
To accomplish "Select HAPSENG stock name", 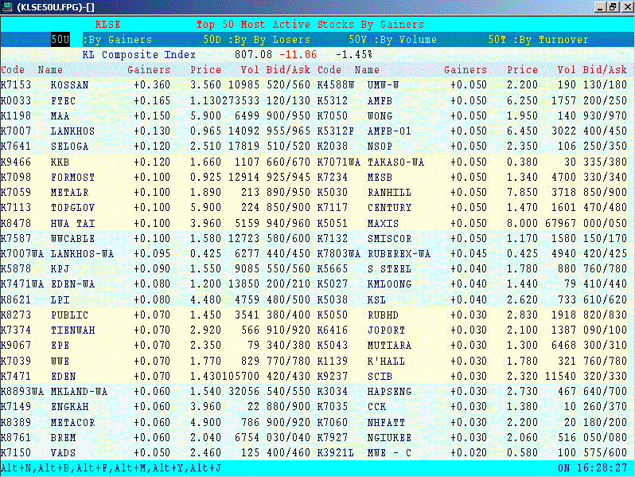I will [x=389, y=392].
